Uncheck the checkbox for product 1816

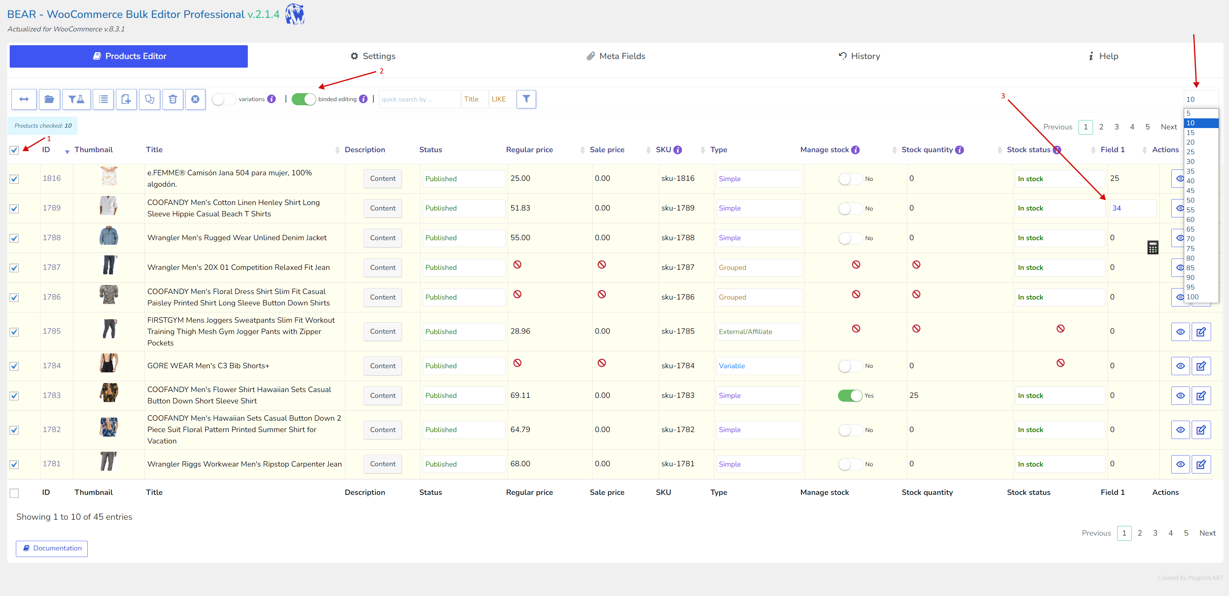14,179
